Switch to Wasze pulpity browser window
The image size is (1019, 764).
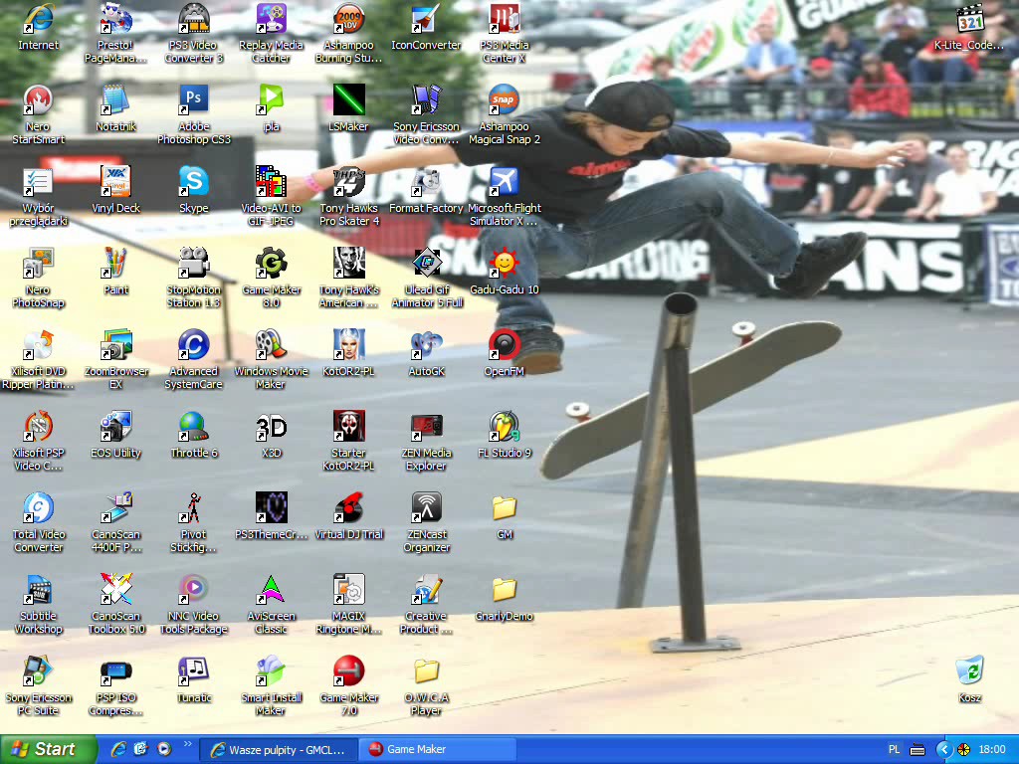(x=278, y=749)
